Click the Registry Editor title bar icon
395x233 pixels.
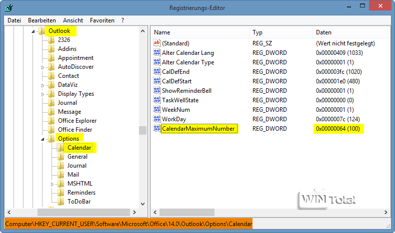(x=8, y=8)
